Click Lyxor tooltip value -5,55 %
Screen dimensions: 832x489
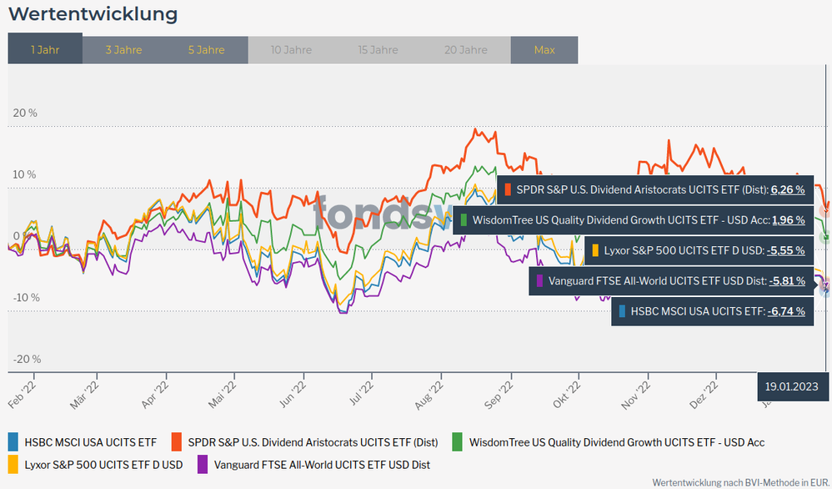[786, 250]
